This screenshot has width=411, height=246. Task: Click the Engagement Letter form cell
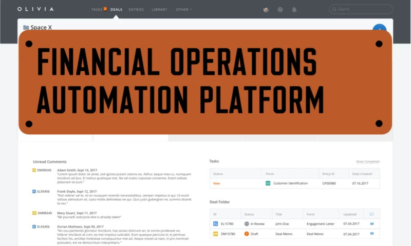pyautogui.click(x=320, y=224)
